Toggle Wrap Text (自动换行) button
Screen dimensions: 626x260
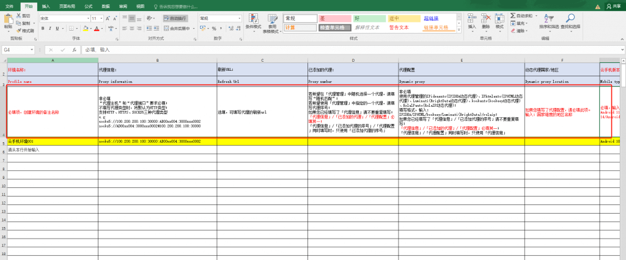tap(177, 18)
